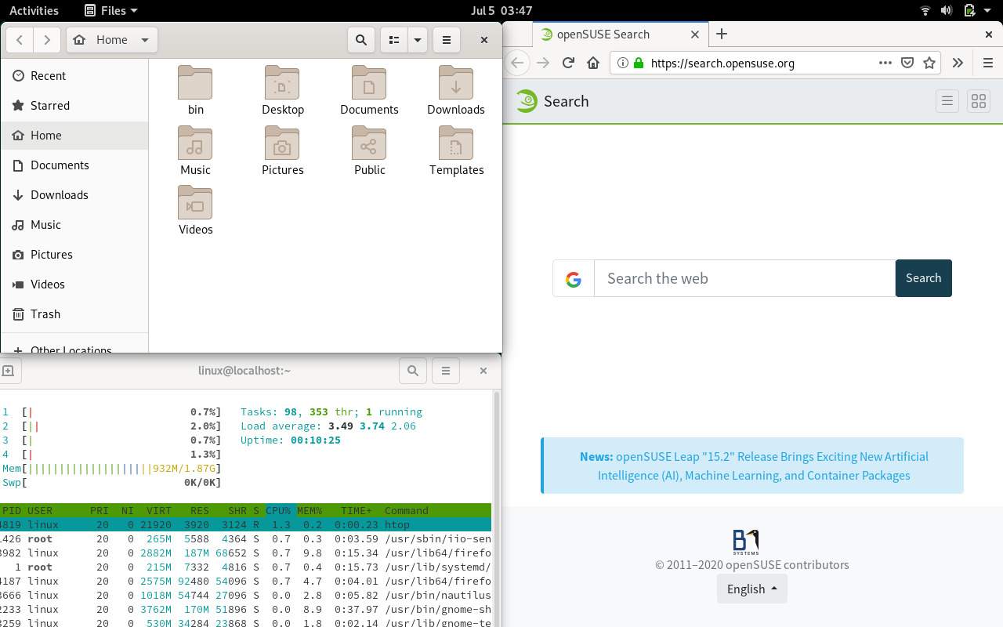Viewport: 1003px width, 627px height.
Task: Open search in the Files window
Action: click(361, 39)
